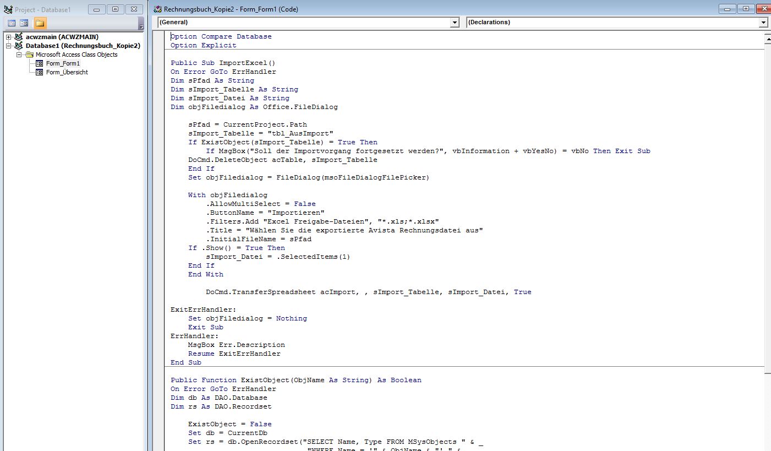Viewport: 771px width, 451px height.
Task: Click 'DoCmd.DeleteObject acTable' line
Action: click(x=283, y=160)
